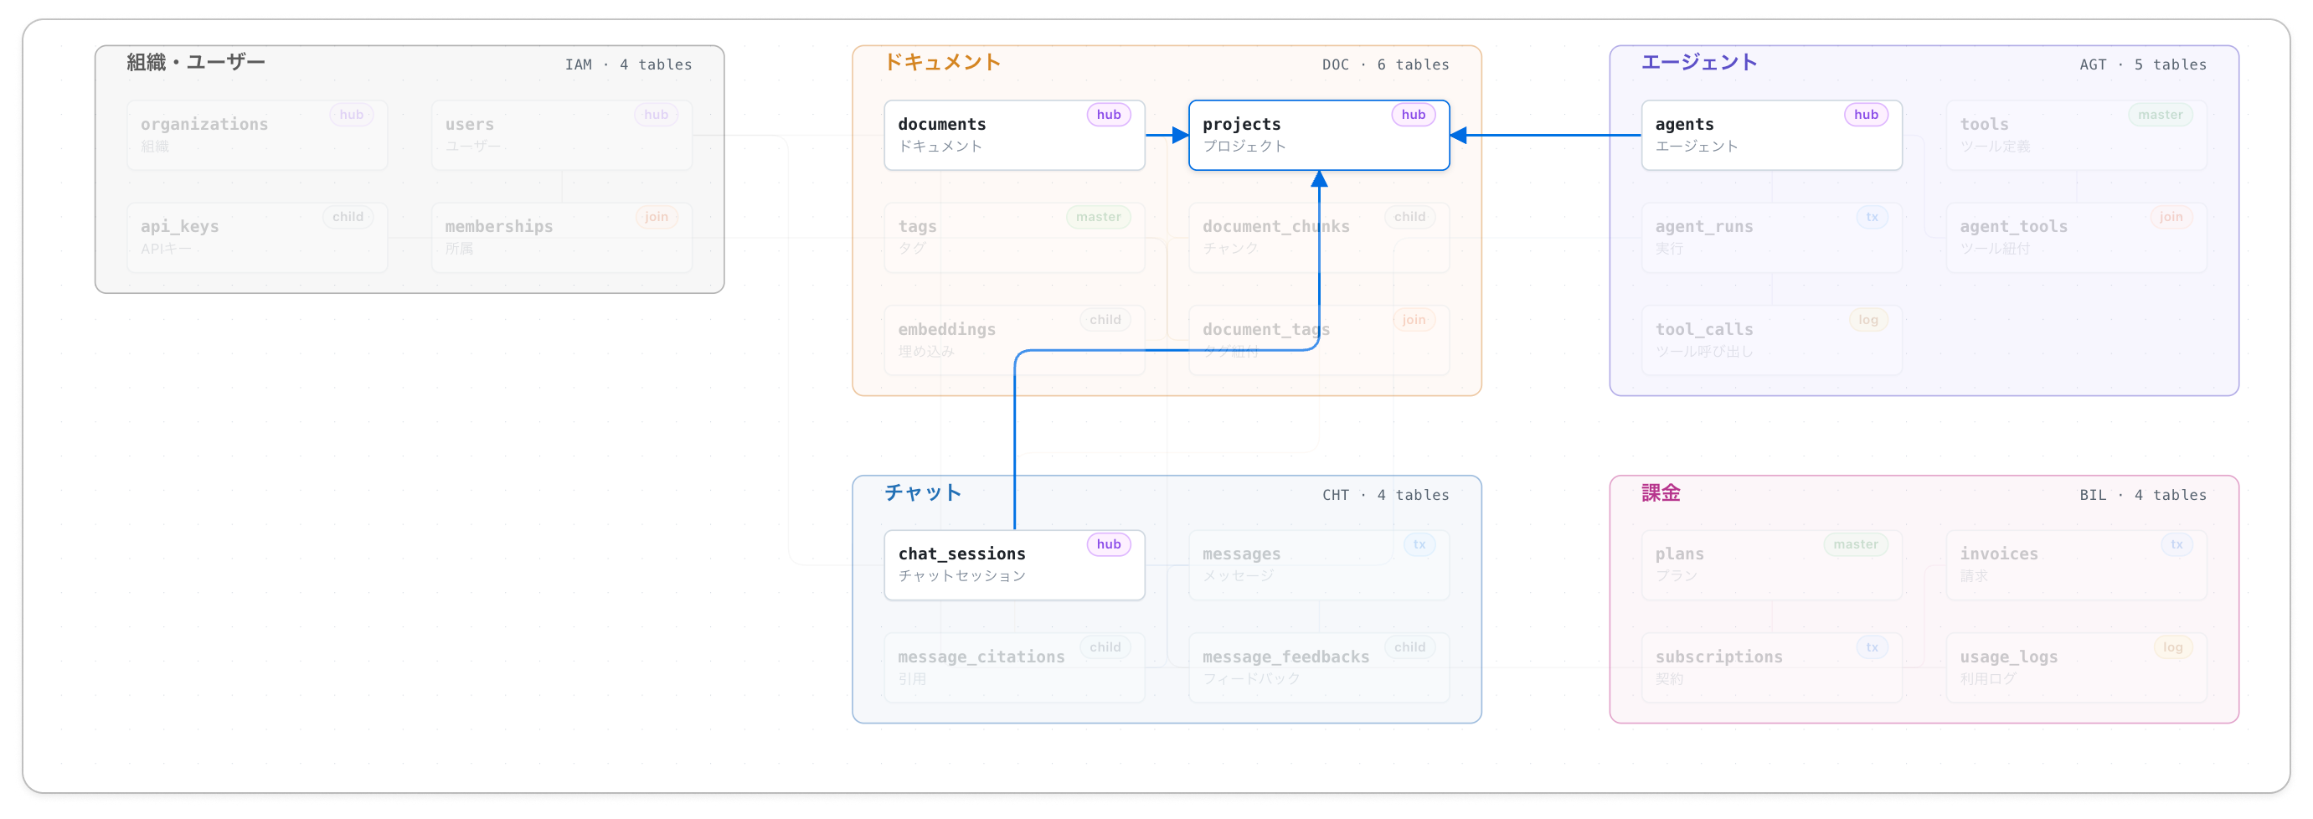
Task: Click the log badge on usage_logs
Action: 2172,646
